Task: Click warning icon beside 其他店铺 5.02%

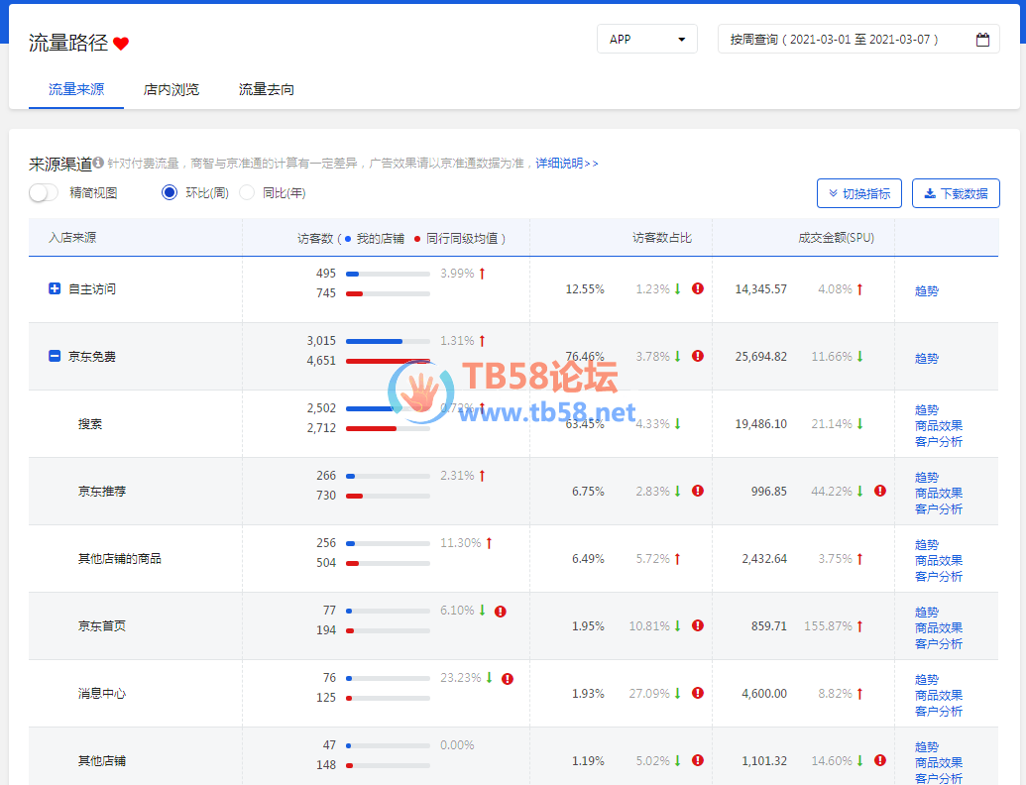Action: coord(698,760)
